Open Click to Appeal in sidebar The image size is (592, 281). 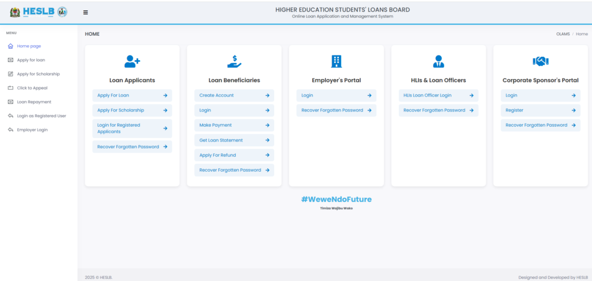coord(32,88)
